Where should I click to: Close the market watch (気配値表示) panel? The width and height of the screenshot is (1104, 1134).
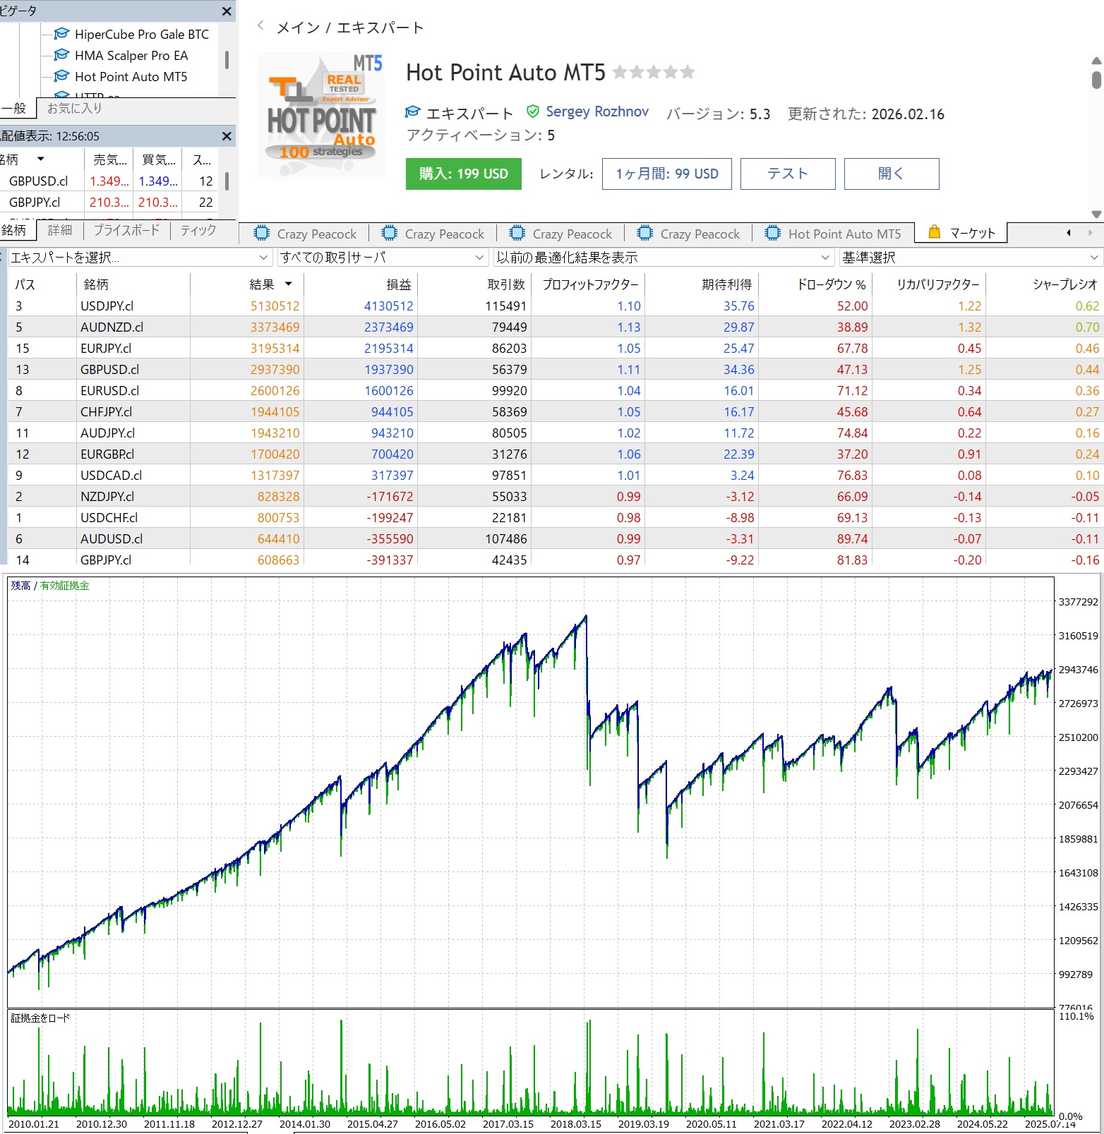click(x=227, y=136)
